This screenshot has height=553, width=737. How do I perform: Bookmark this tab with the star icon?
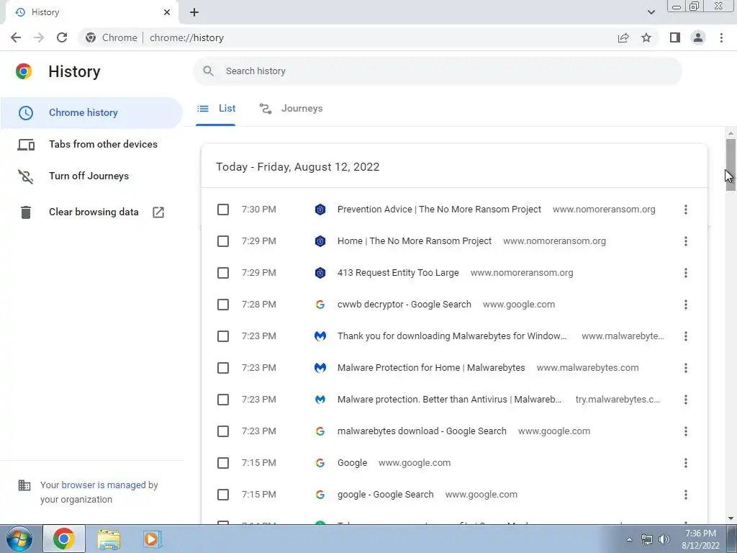point(646,37)
